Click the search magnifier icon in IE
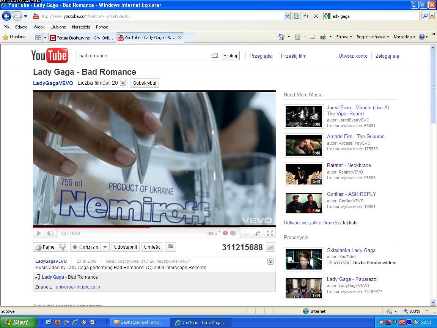The image size is (437, 328). point(425,16)
